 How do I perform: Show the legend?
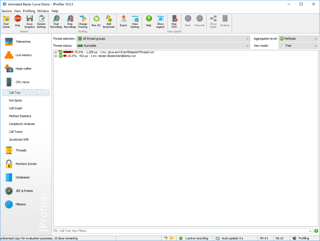coord(161,22)
